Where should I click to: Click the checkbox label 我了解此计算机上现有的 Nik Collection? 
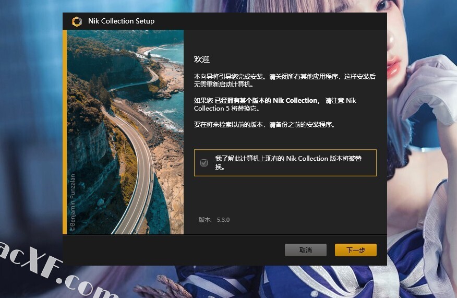(x=288, y=162)
